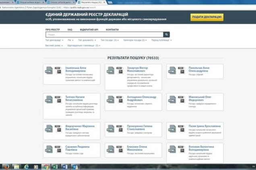256x170 pixels.
Task: Open HTML declaration of Ільїнська Алла Володимирівна
Action: [x=49, y=71]
